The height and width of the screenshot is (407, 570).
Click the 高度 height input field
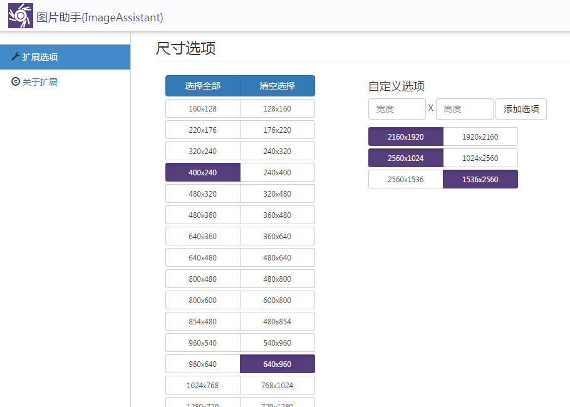pos(464,109)
